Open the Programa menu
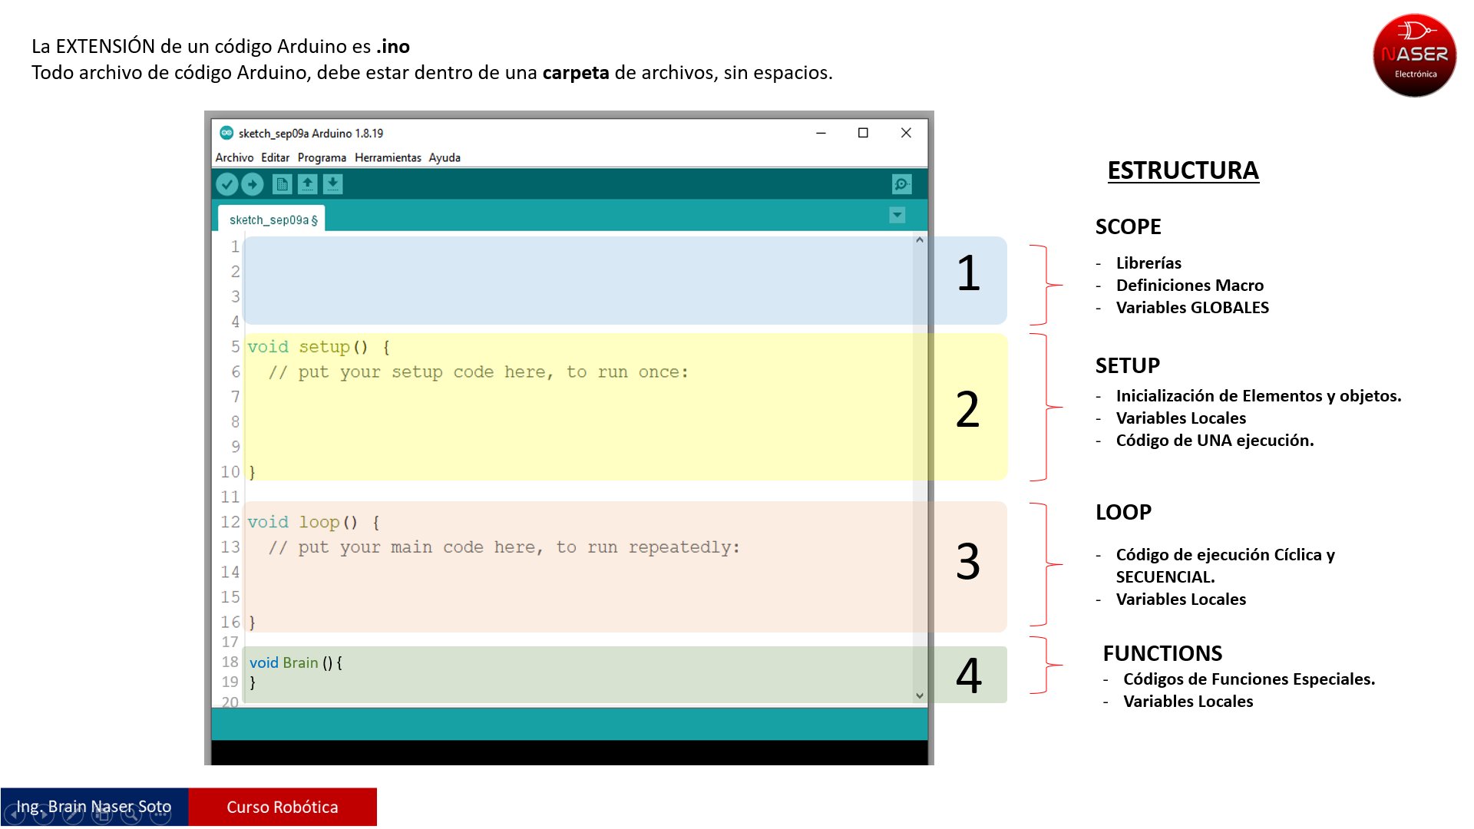The width and height of the screenshot is (1474, 829). tap(322, 157)
